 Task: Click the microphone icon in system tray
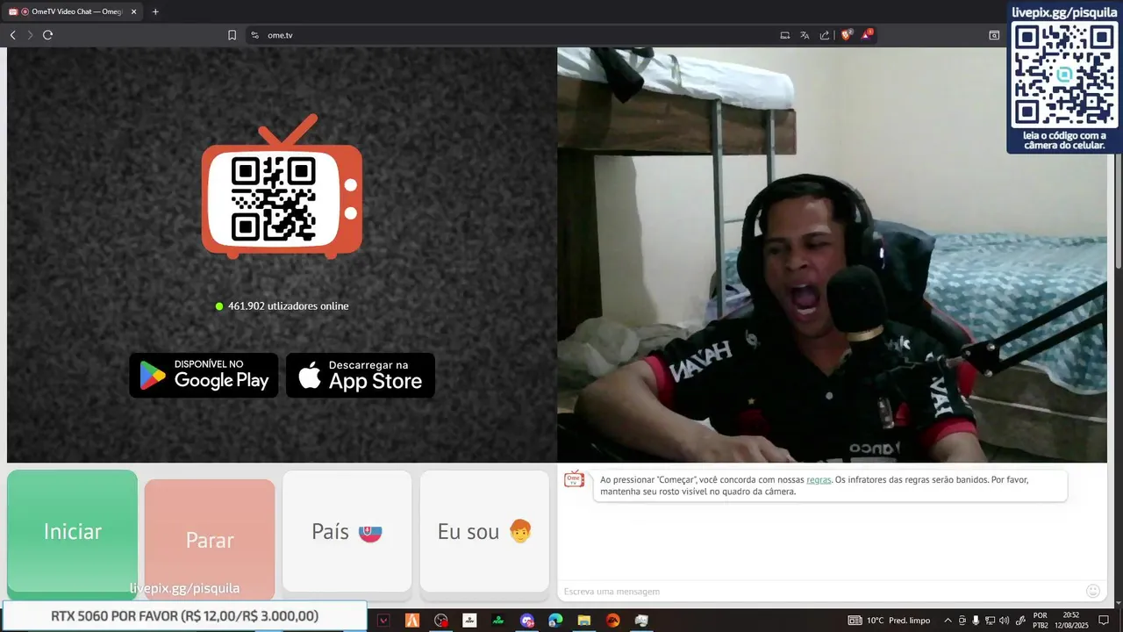pos(976,621)
